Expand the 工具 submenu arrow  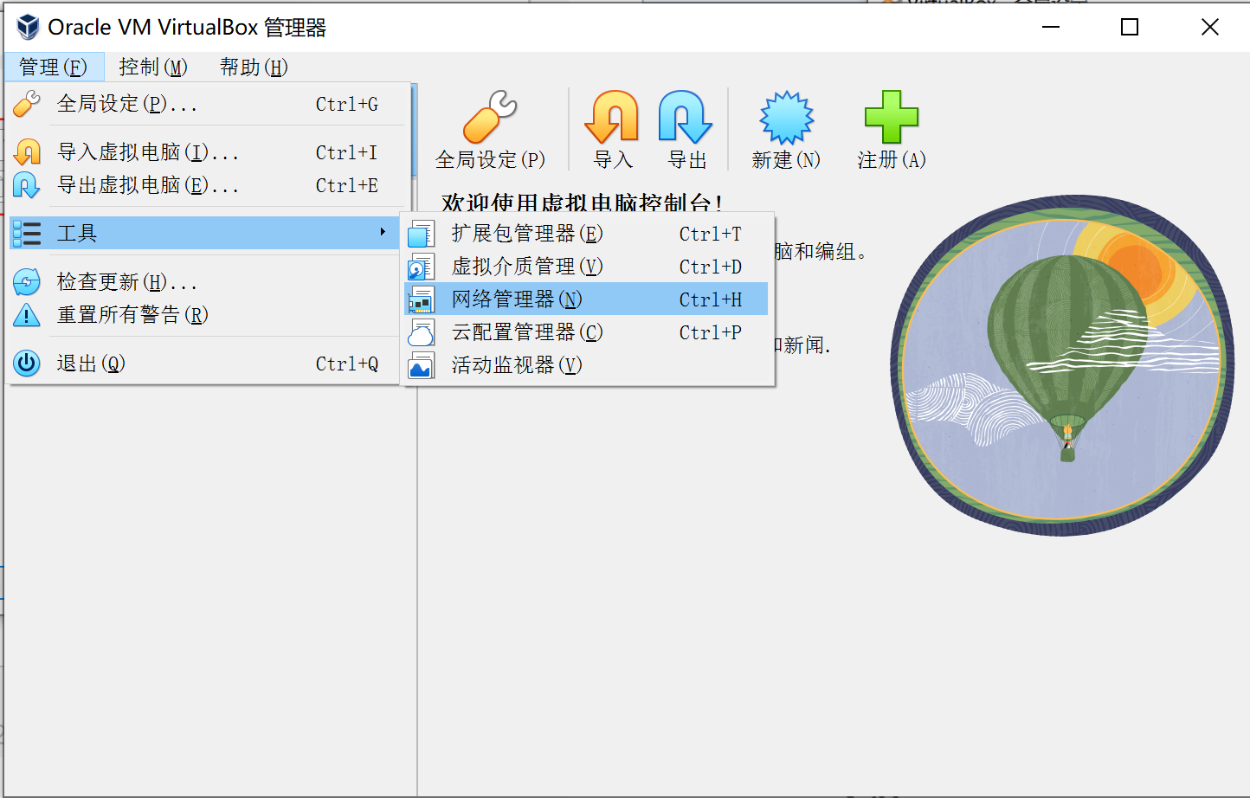[x=383, y=232]
